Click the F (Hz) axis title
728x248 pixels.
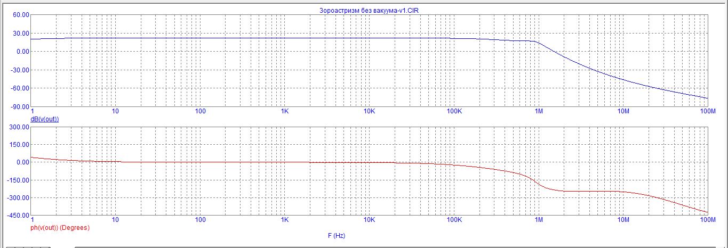(x=336, y=235)
